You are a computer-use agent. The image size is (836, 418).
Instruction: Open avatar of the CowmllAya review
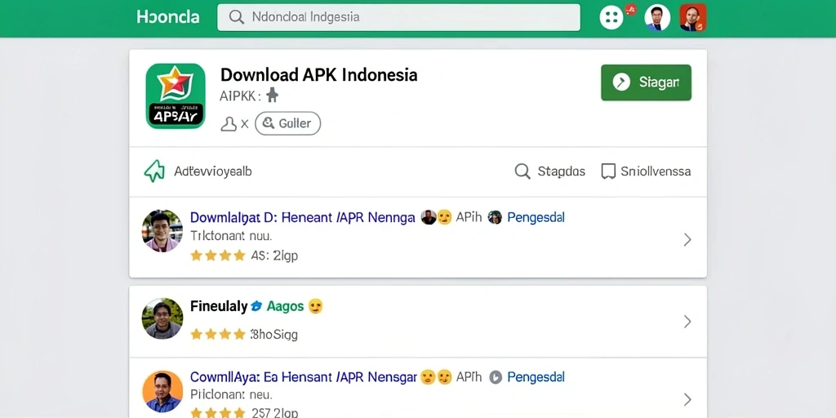(162, 391)
